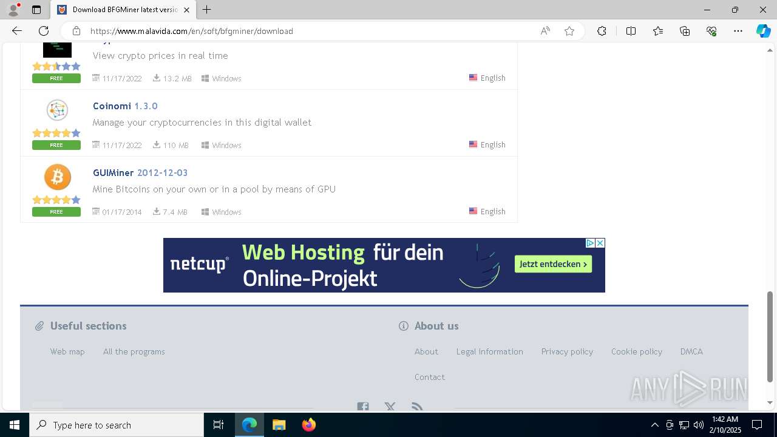Click 'View crypto prices in real time' text
Viewport: 777px width, 437px height.
click(160, 55)
